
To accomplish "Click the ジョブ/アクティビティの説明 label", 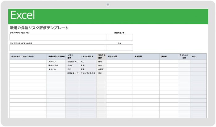I will 21,43.
